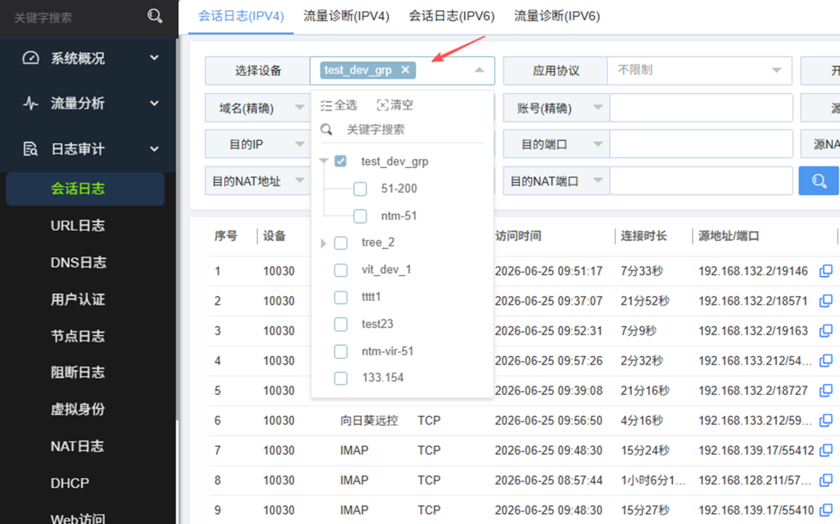Click the 系统概况 dashboard gauge icon
840x524 pixels.
[30, 58]
